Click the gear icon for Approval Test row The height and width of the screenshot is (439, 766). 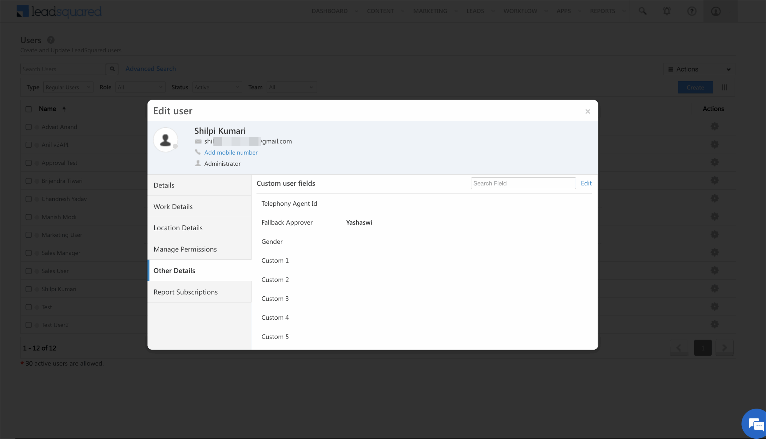715,162
